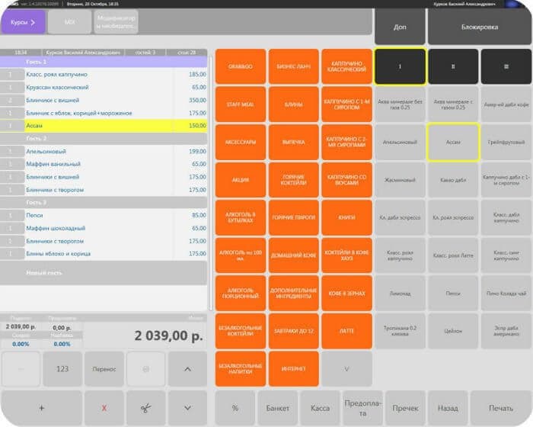Open the percent discount button
The width and height of the screenshot is (533, 427).
(235, 408)
